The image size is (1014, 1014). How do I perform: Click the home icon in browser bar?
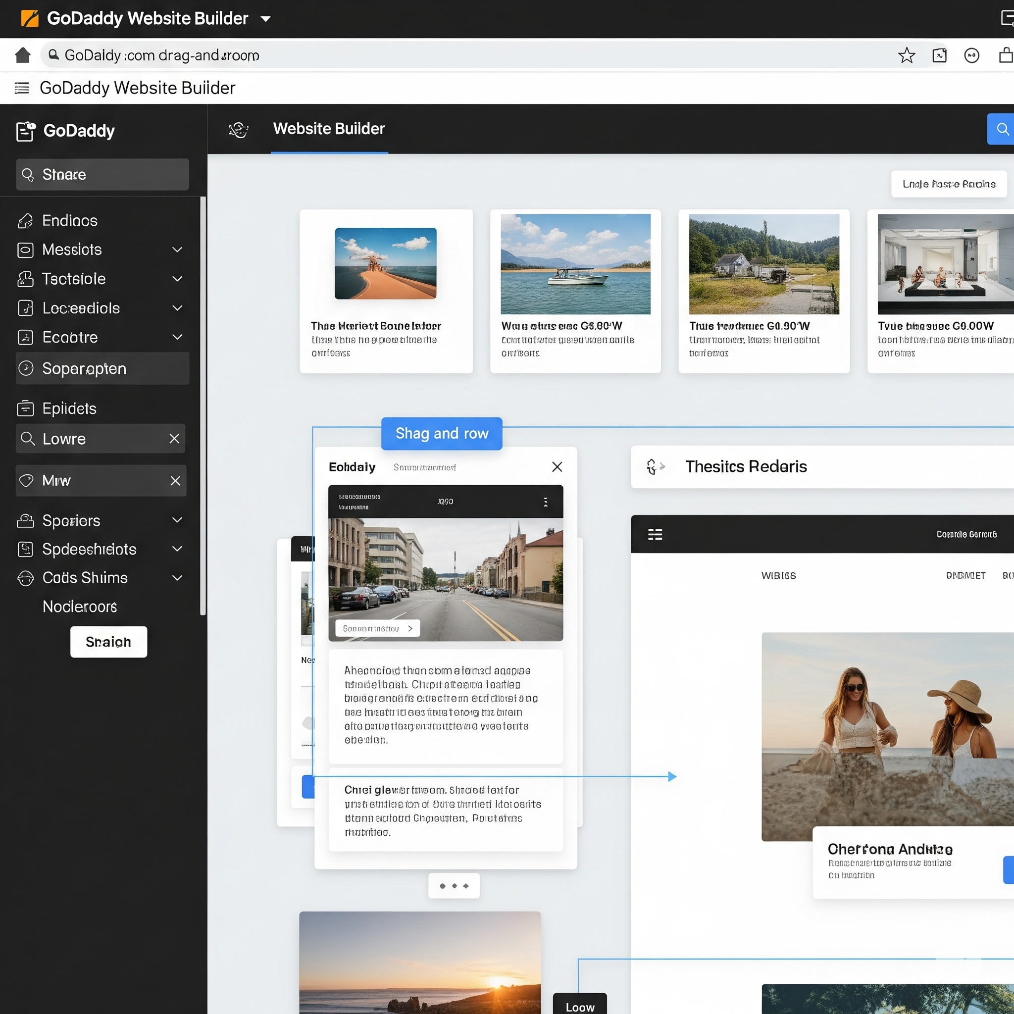tap(23, 55)
